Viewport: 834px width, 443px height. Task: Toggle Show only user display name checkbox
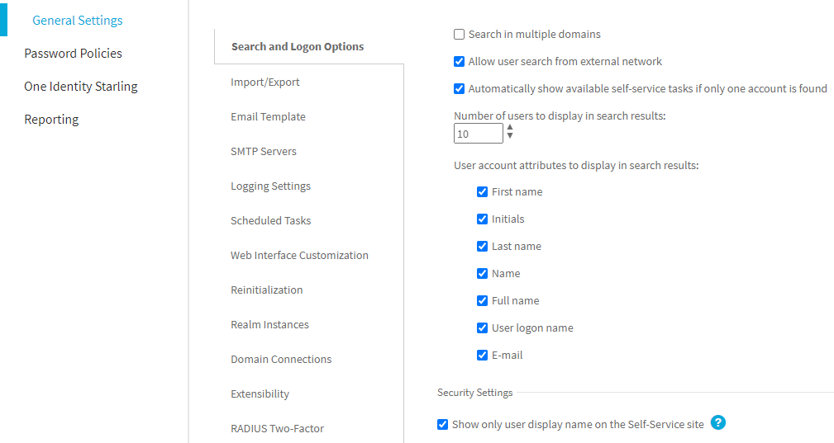coord(442,424)
